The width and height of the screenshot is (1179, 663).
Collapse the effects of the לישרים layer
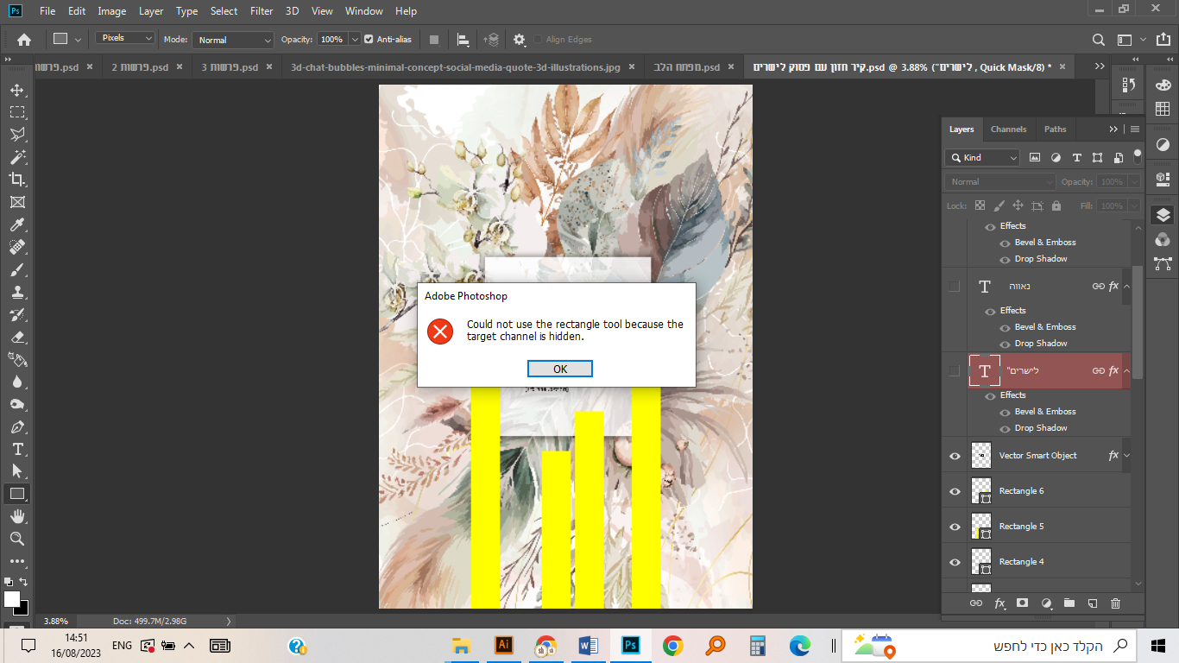(1127, 371)
